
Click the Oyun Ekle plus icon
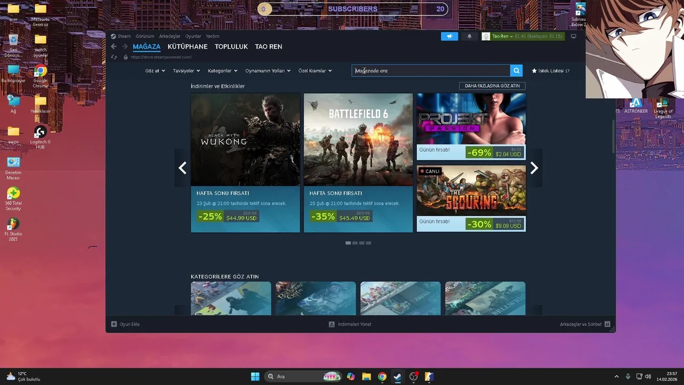[114, 324]
